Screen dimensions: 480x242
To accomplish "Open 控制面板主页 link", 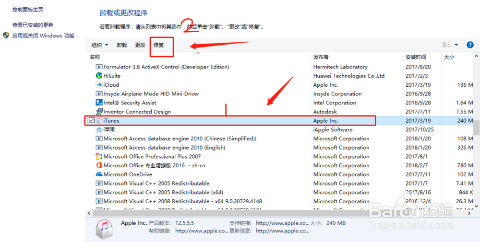I will click(x=27, y=10).
